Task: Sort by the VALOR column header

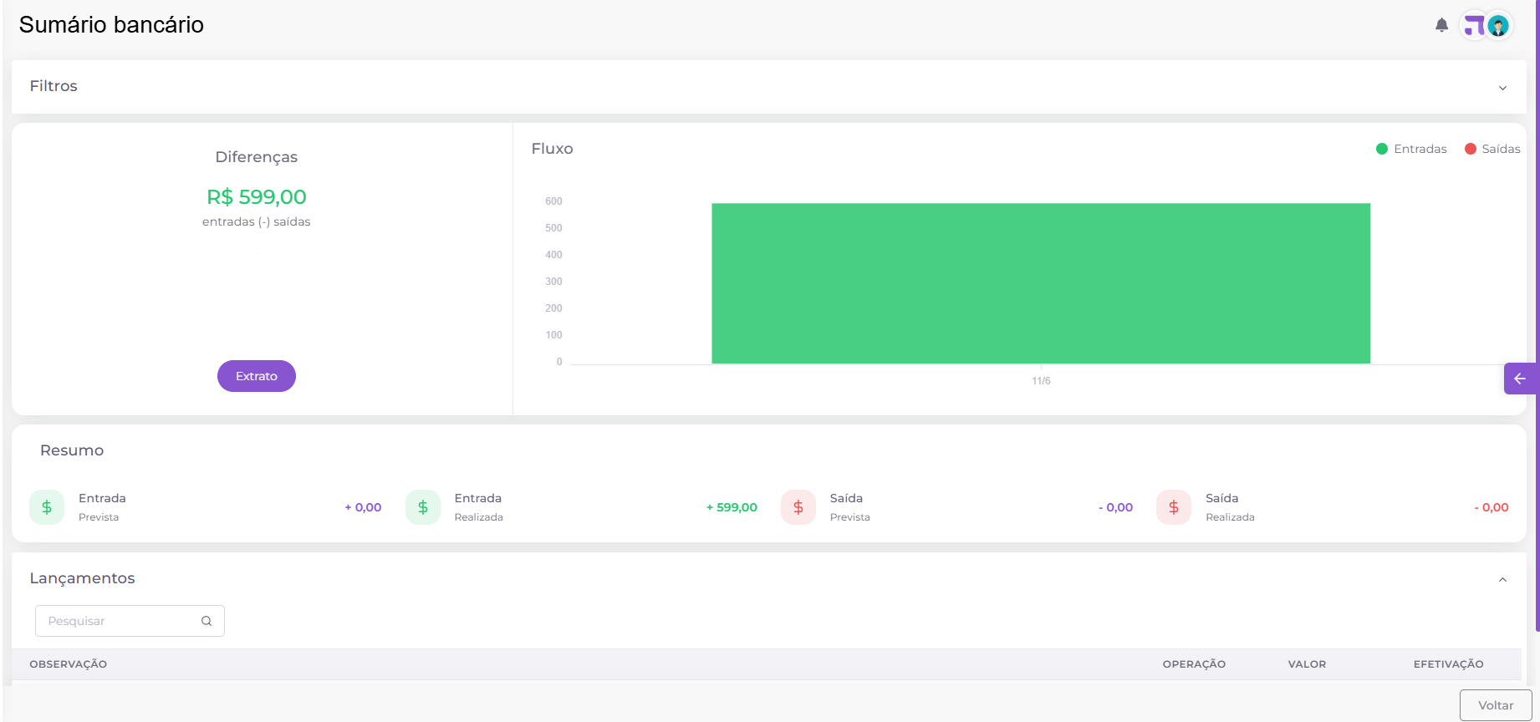Action: (x=1307, y=664)
